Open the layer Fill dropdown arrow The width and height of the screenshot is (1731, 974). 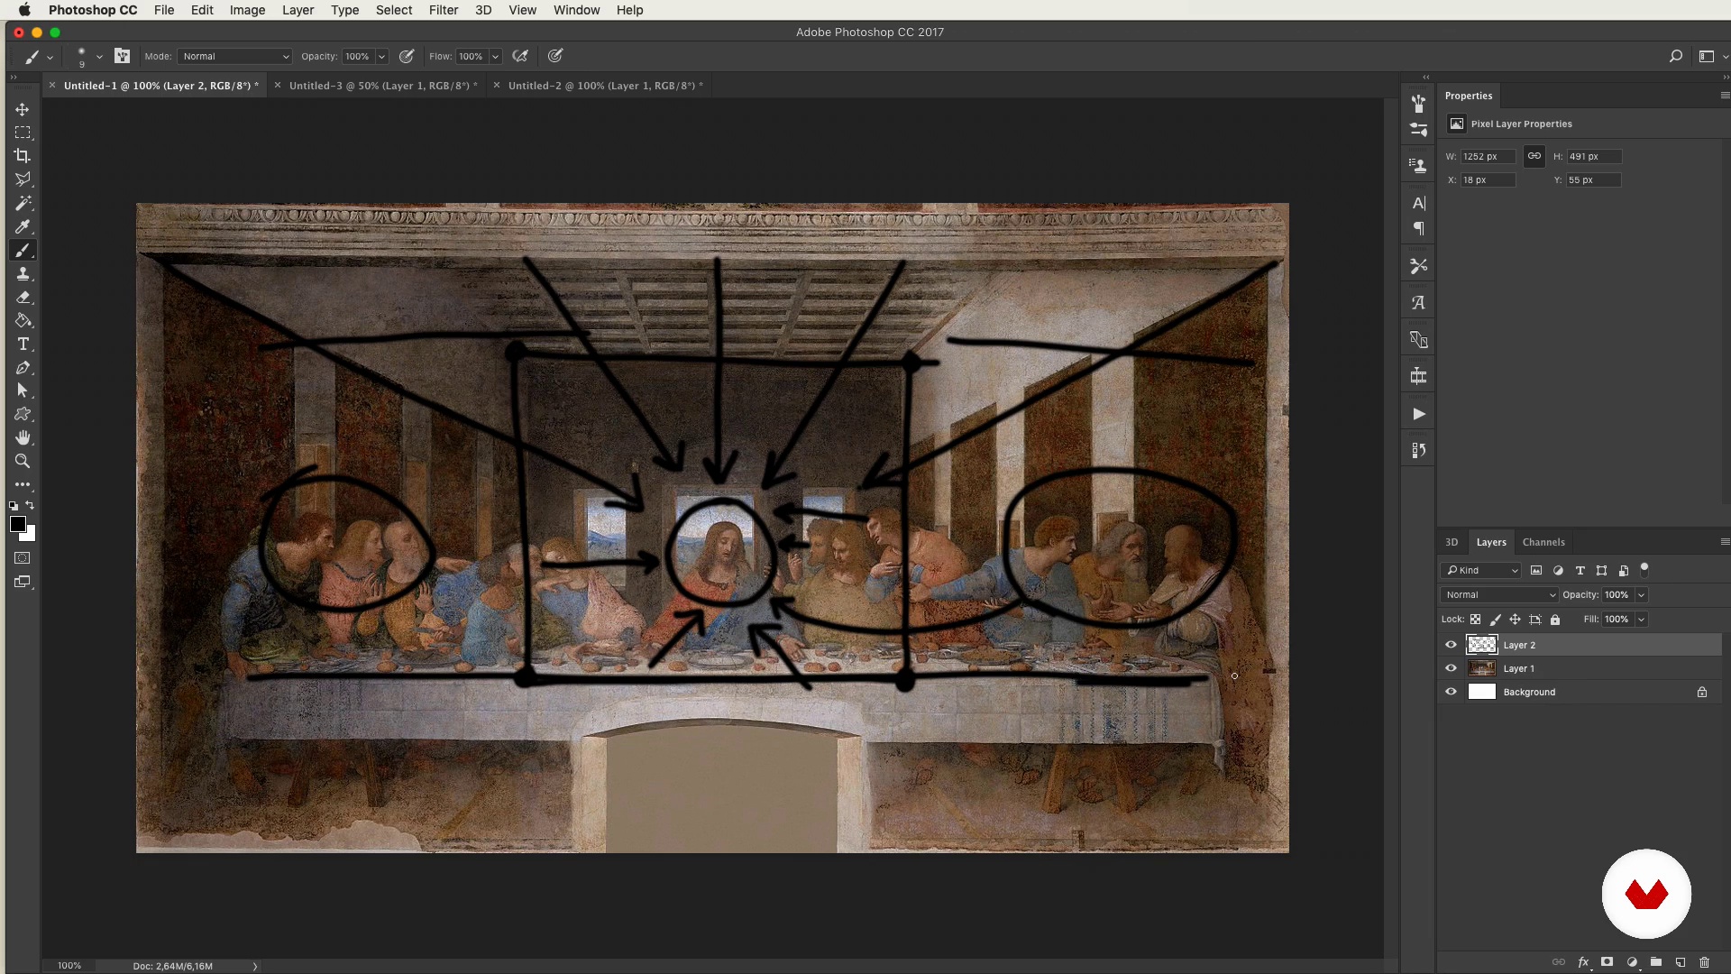[x=1641, y=620]
